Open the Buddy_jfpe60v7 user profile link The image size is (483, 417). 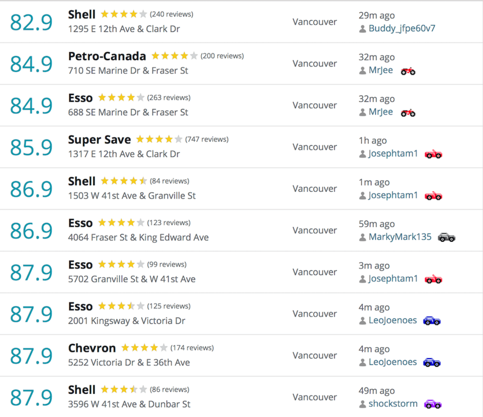point(401,28)
